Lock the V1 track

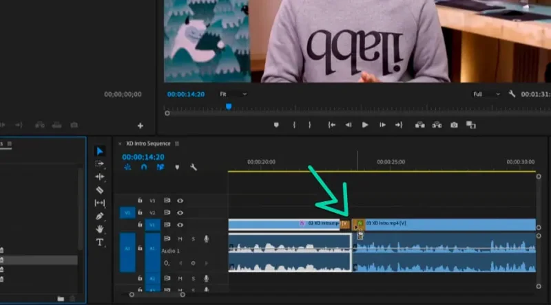(140, 225)
